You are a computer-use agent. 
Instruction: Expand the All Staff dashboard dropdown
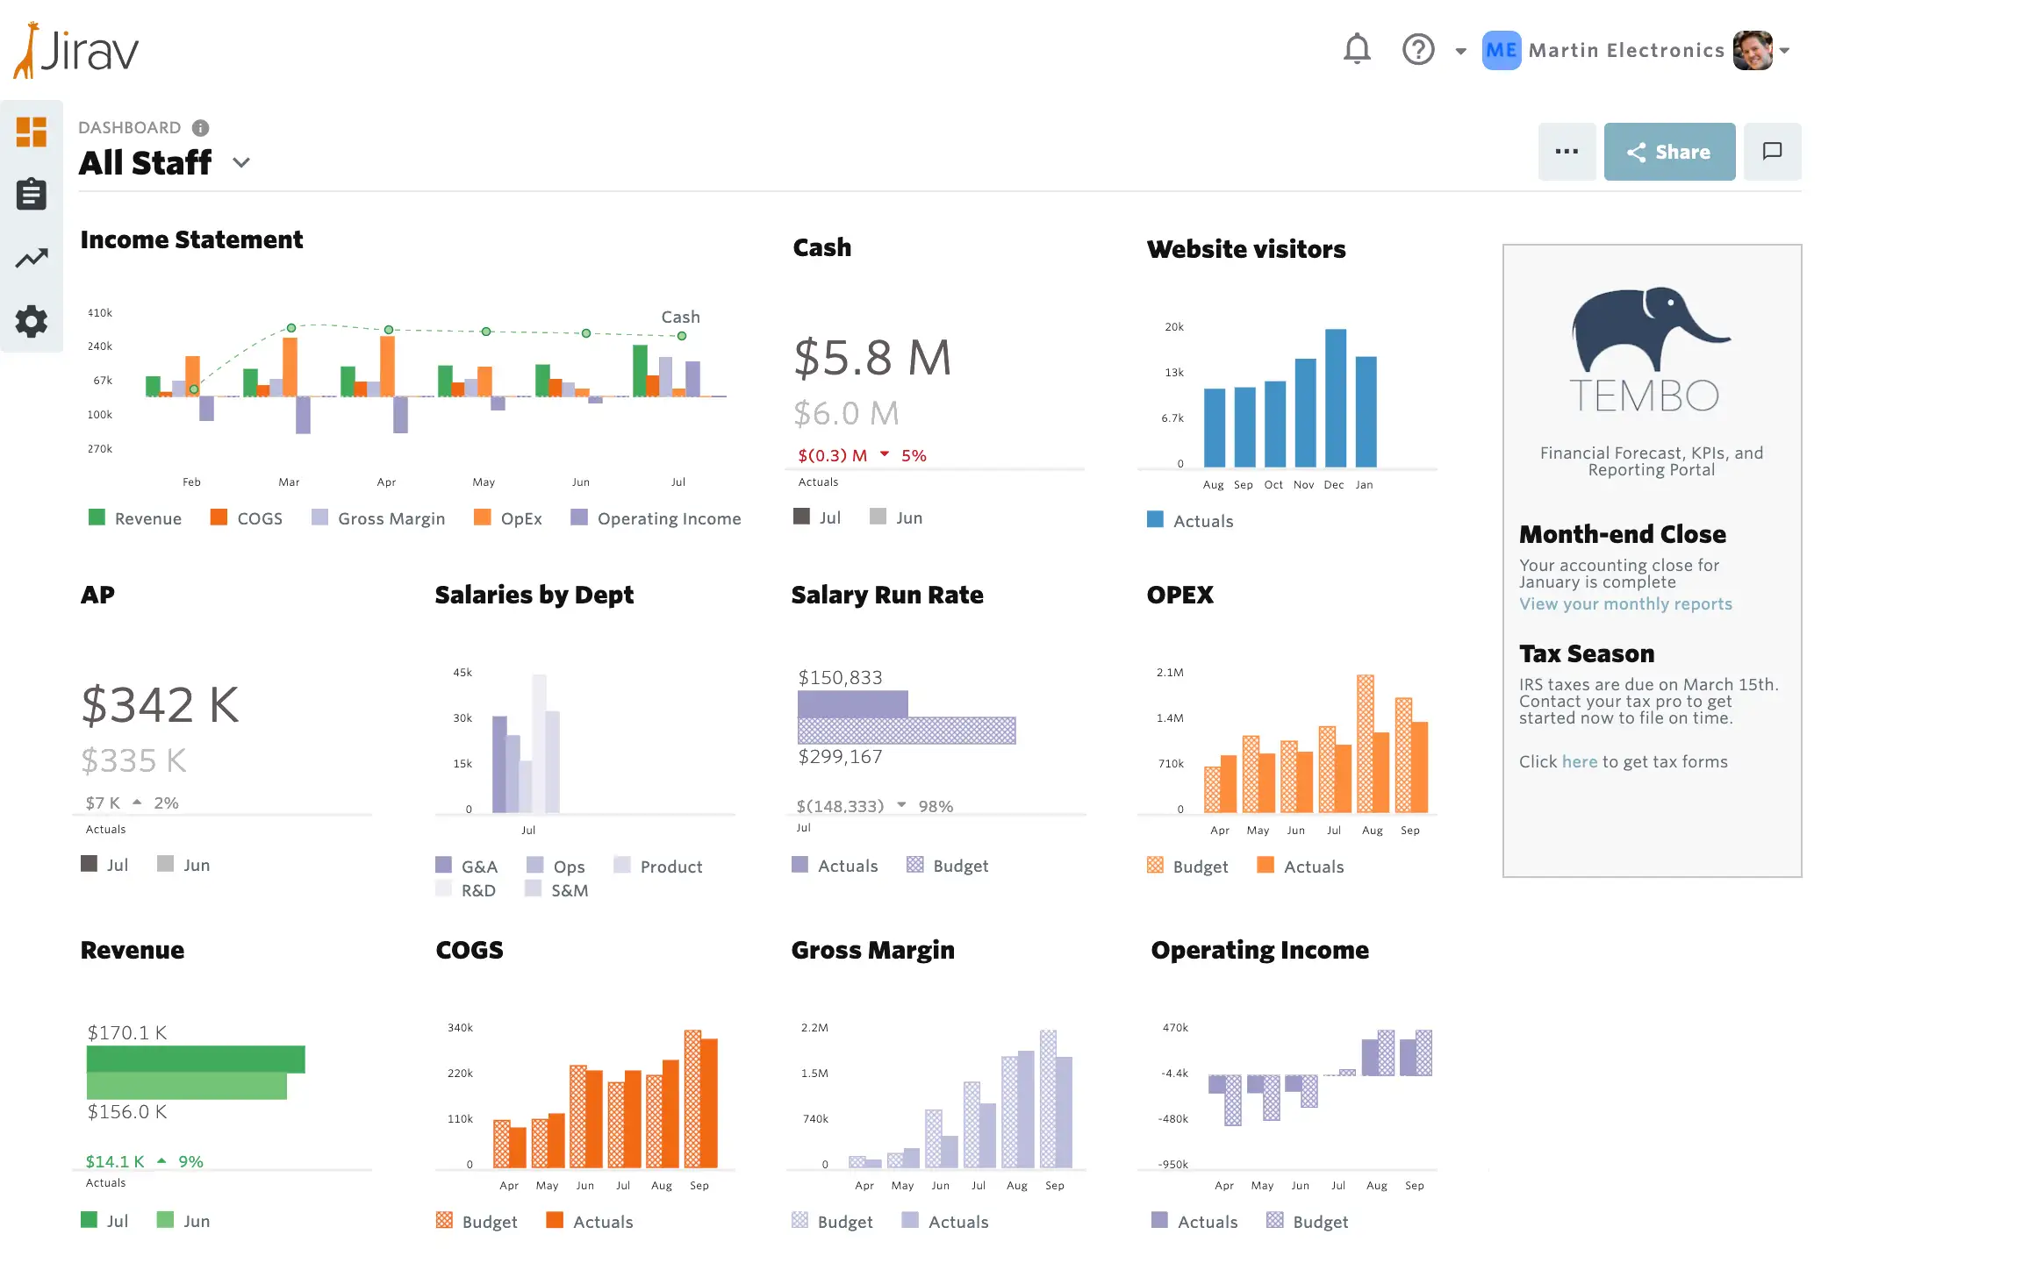tap(241, 163)
